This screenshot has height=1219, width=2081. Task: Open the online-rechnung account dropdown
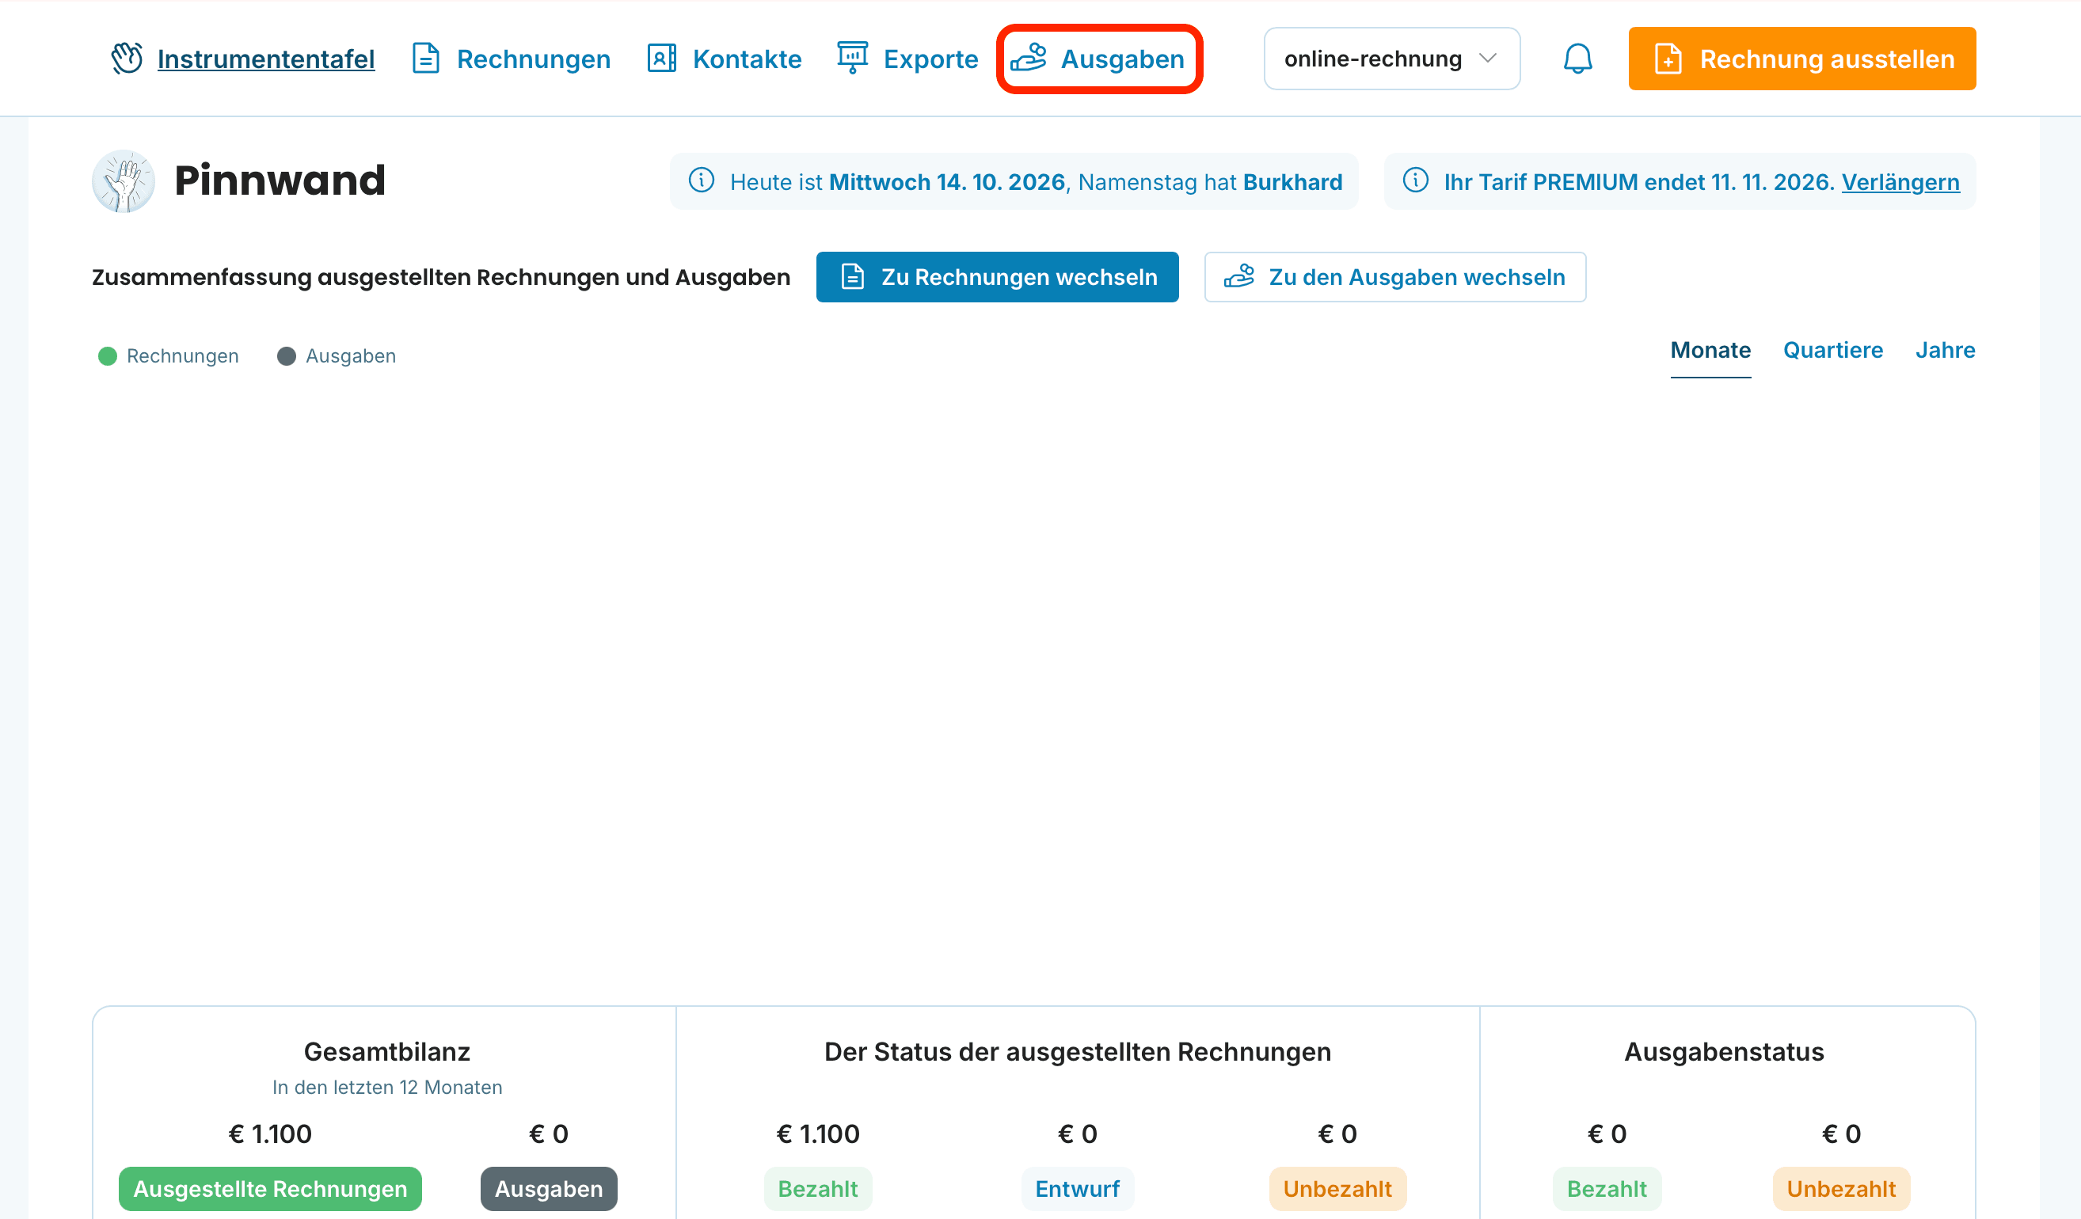point(1391,59)
